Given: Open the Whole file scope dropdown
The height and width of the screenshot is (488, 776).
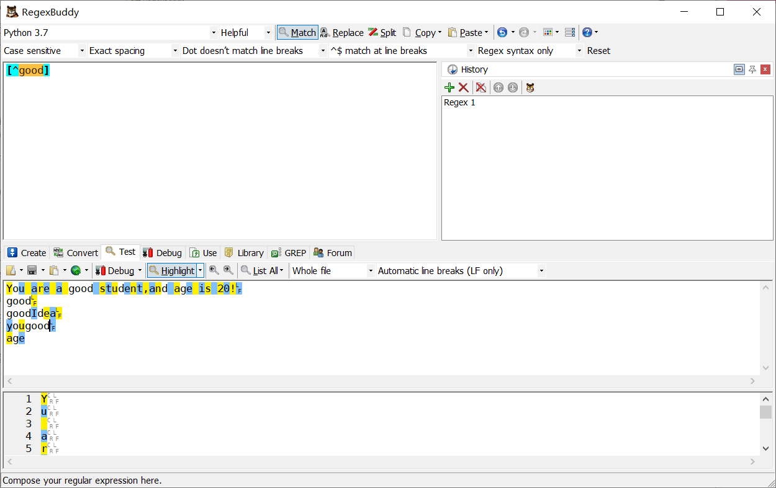Looking at the screenshot, I should (371, 271).
